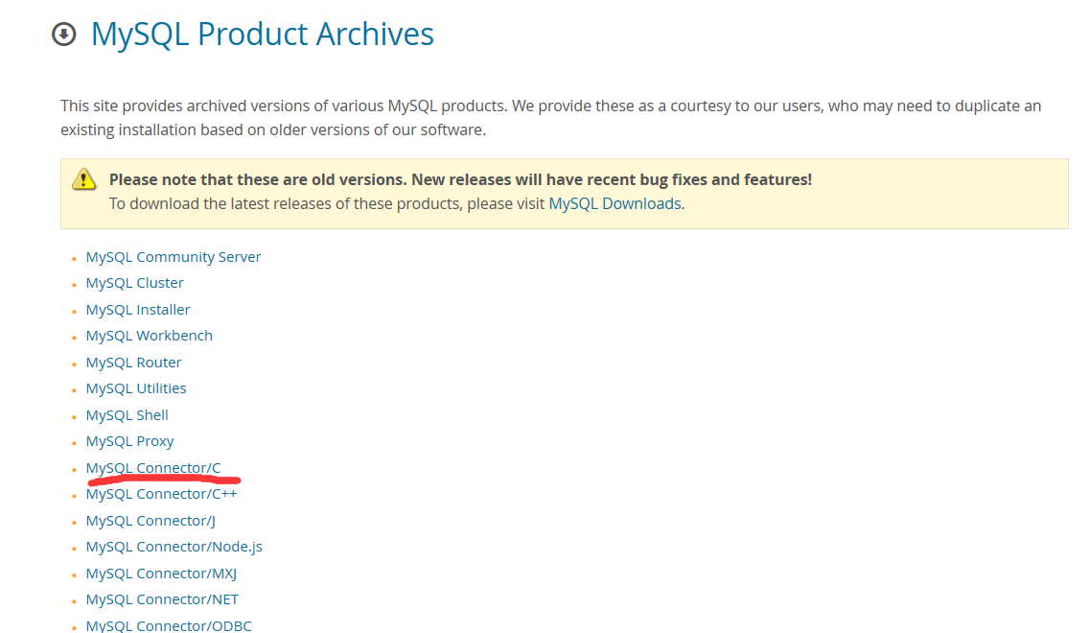The image size is (1089, 633).
Task: Select MySQL Shell from the product list
Action: point(127,414)
